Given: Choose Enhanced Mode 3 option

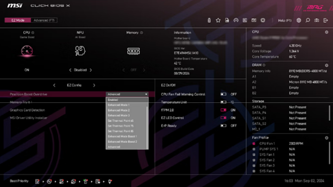Looking at the screenshot, I should 126,115.
